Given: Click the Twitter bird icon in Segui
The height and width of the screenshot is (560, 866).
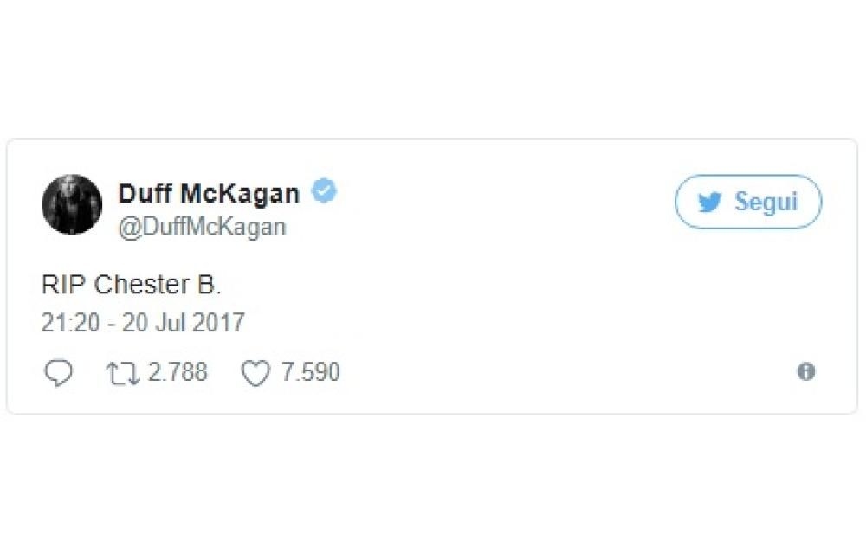Looking at the screenshot, I should point(710,203).
